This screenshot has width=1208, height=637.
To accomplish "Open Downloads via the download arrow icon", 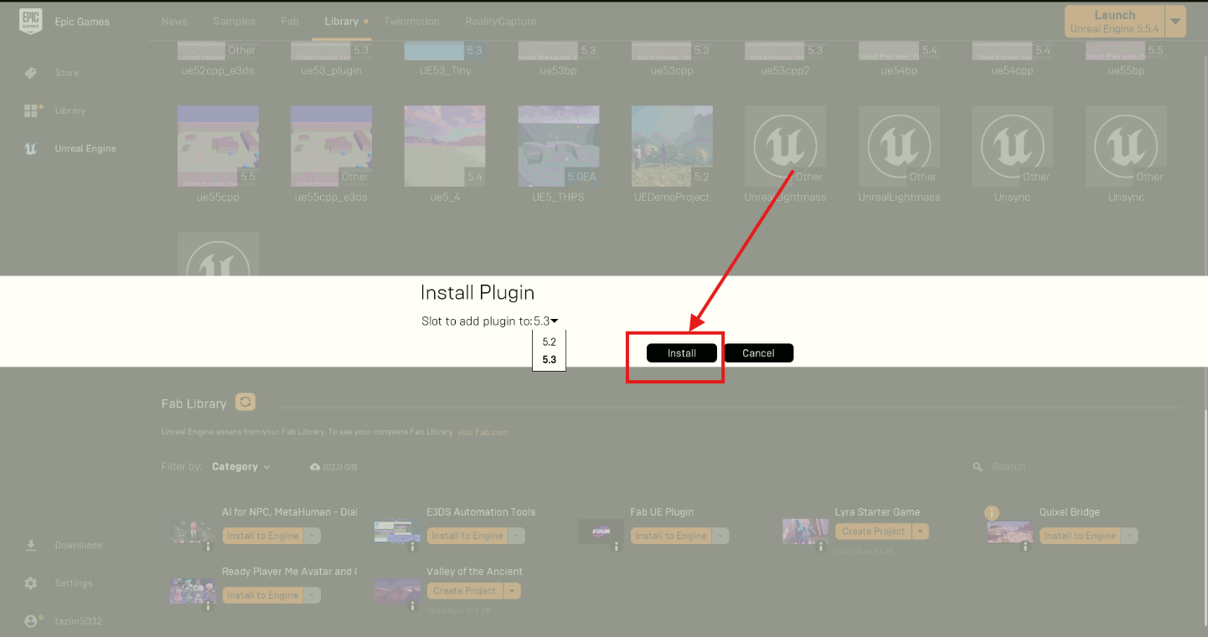I will pos(31,545).
